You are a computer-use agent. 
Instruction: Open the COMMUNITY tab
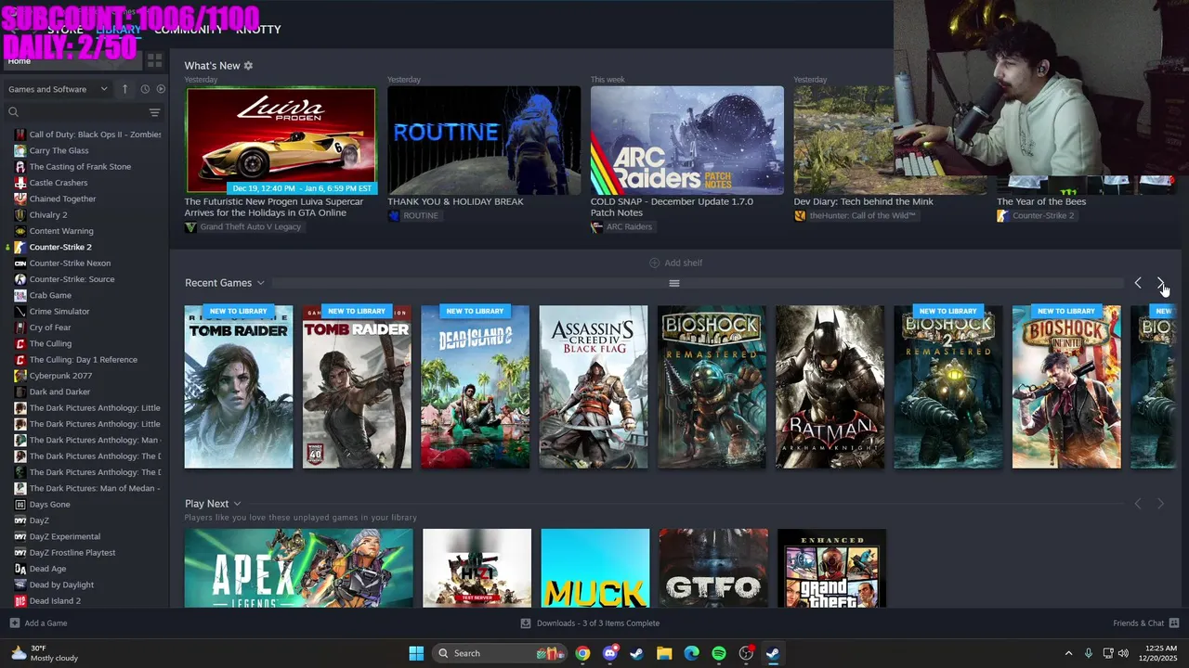tap(189, 30)
